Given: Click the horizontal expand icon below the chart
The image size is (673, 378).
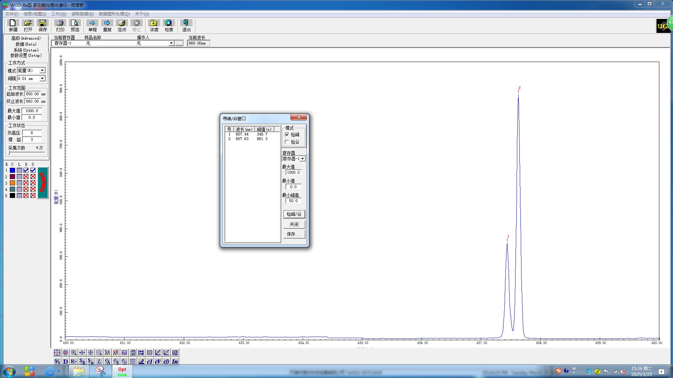Looking at the screenshot, I should pyautogui.click(x=82, y=352).
